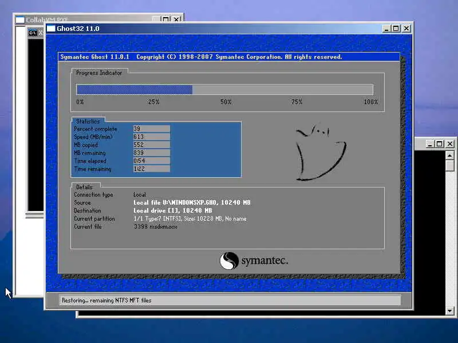This screenshot has height=343, width=458.
Task: Click the Symantec yin-yang logo
Action: (229, 261)
